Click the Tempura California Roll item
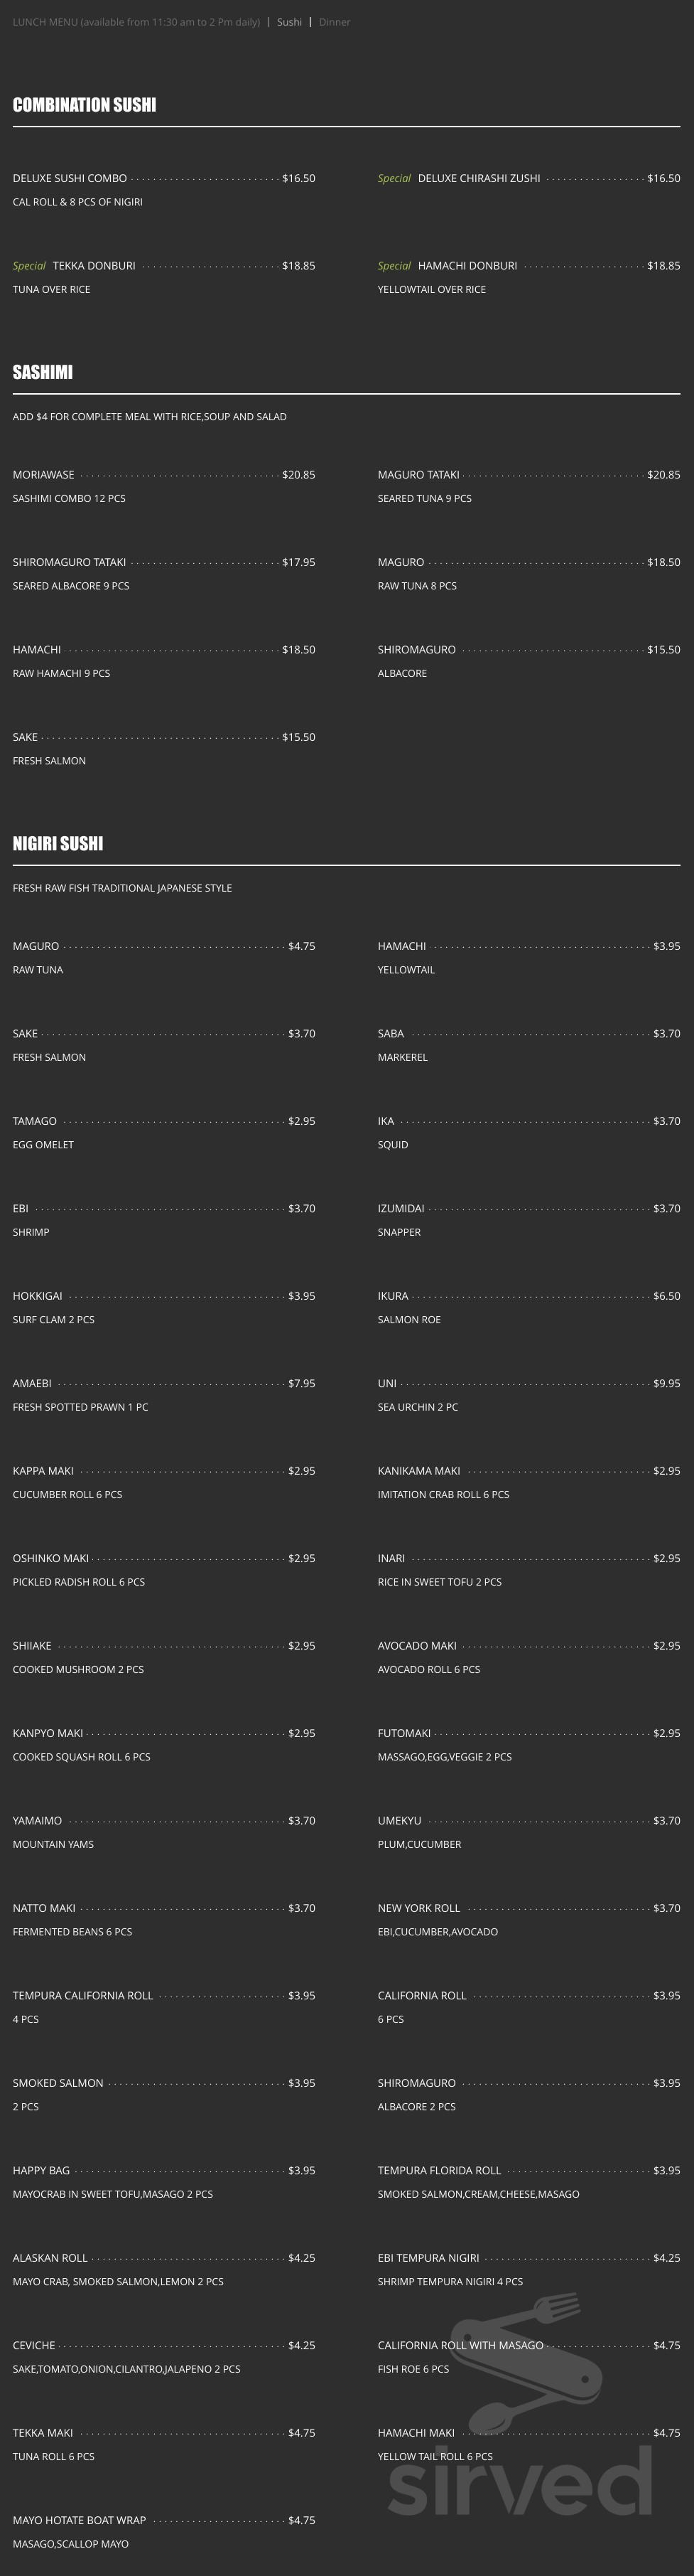This screenshot has height=2576, width=694. [83, 1995]
